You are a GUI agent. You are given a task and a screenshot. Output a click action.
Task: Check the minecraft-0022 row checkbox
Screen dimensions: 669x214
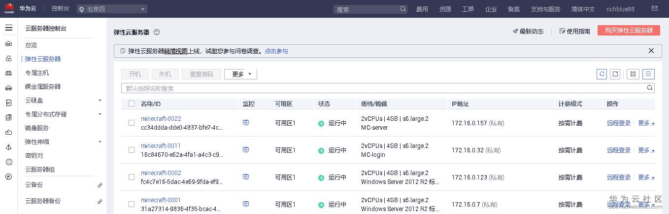tap(132, 123)
